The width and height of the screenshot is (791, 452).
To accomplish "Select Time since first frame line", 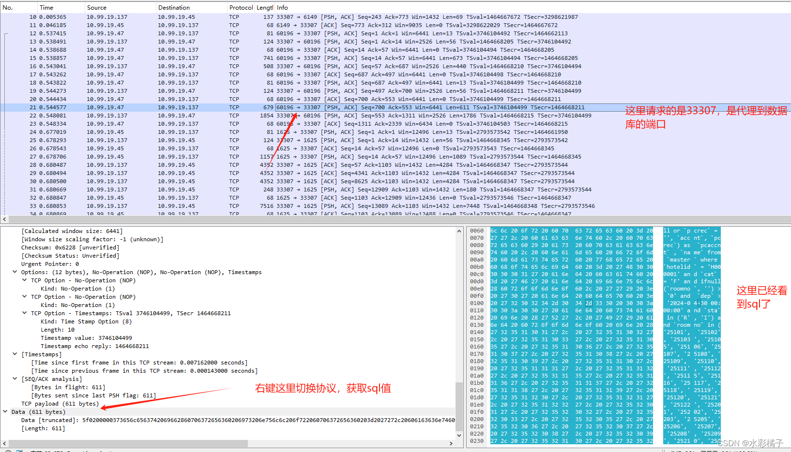I will (x=139, y=363).
